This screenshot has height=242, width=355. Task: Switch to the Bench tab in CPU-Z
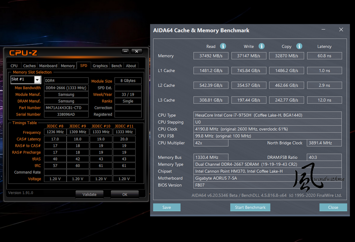click(x=116, y=66)
